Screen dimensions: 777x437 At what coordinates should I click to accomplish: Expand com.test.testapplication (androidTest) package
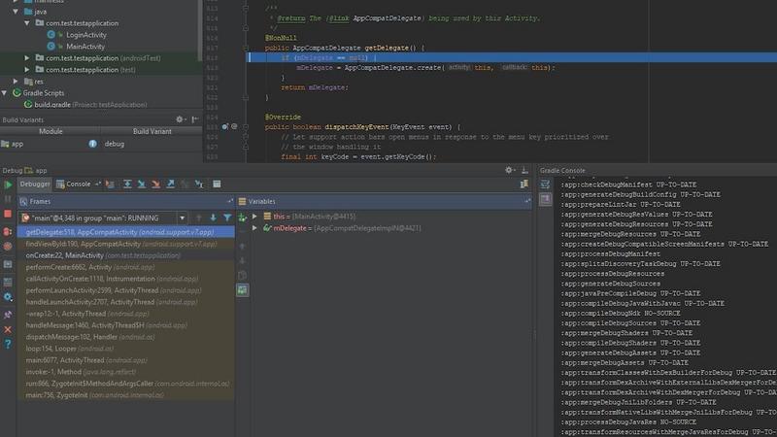pyautogui.click(x=27, y=58)
